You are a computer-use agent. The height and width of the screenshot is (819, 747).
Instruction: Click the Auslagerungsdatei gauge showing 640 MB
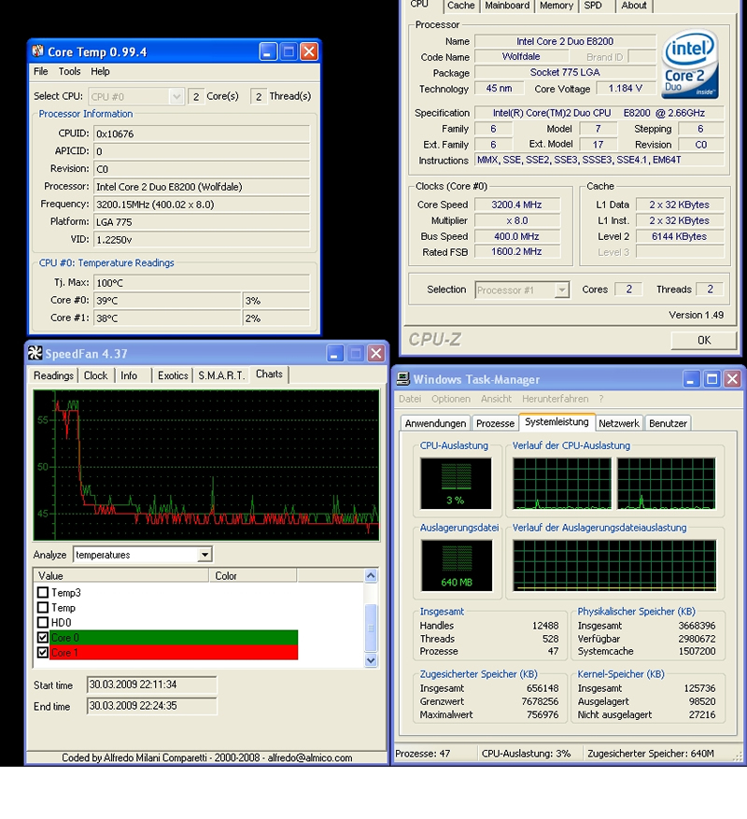[457, 565]
